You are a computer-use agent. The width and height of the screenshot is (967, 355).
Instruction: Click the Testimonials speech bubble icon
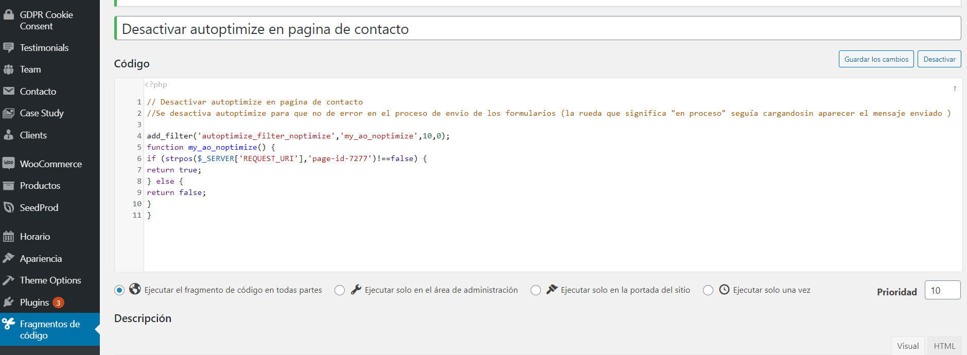pos(9,48)
